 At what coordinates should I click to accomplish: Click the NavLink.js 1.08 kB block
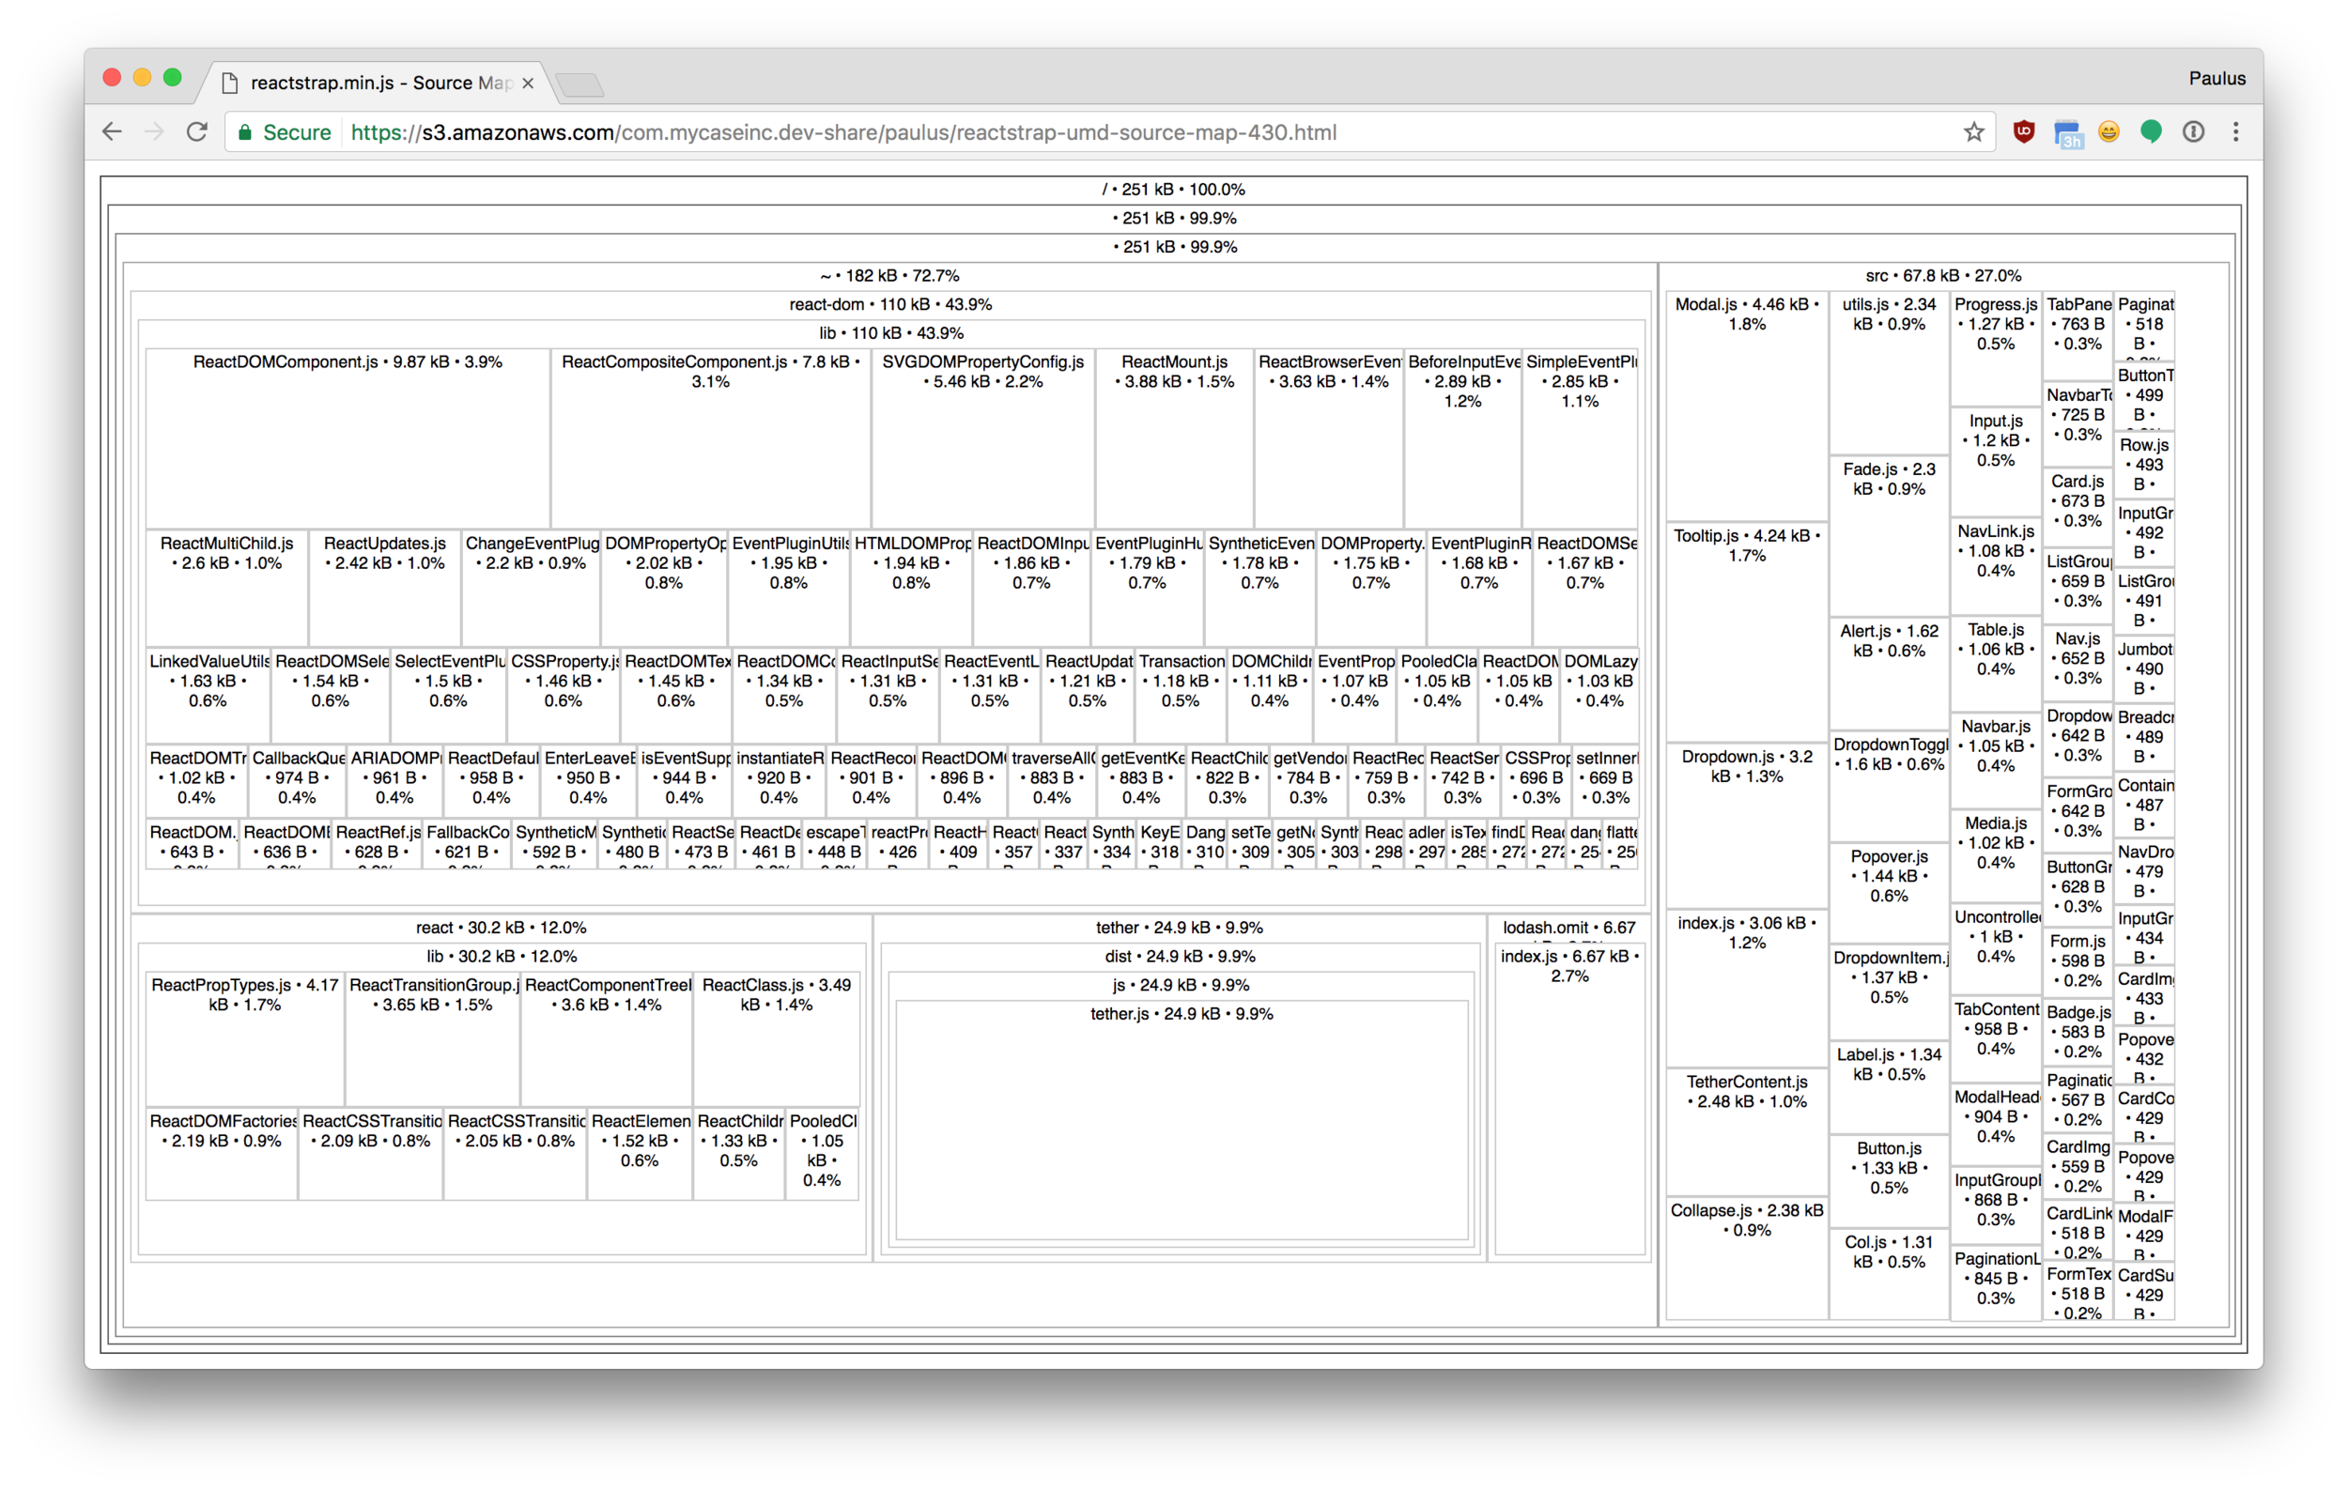[x=1995, y=566]
